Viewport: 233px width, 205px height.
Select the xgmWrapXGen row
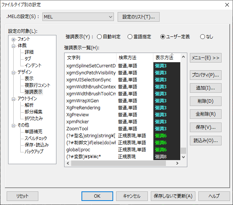[123, 101]
